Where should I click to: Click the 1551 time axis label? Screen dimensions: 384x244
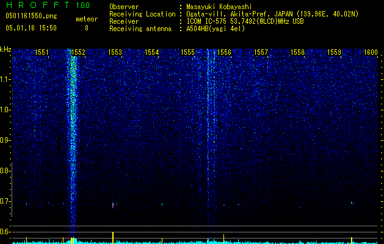(x=42, y=52)
